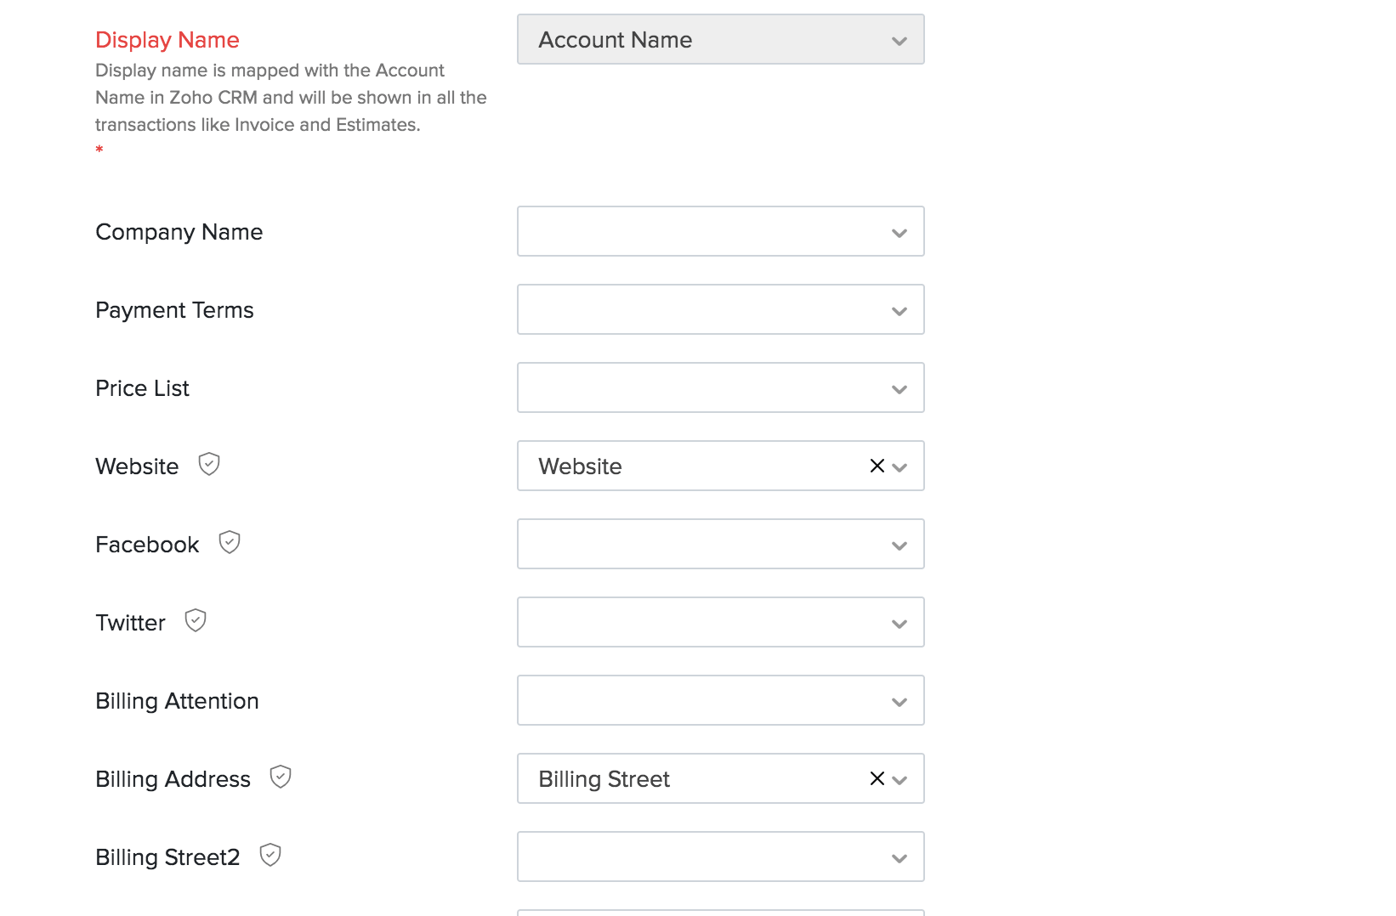
Task: Remove the Billing Street mapping with X
Action: coord(877,778)
